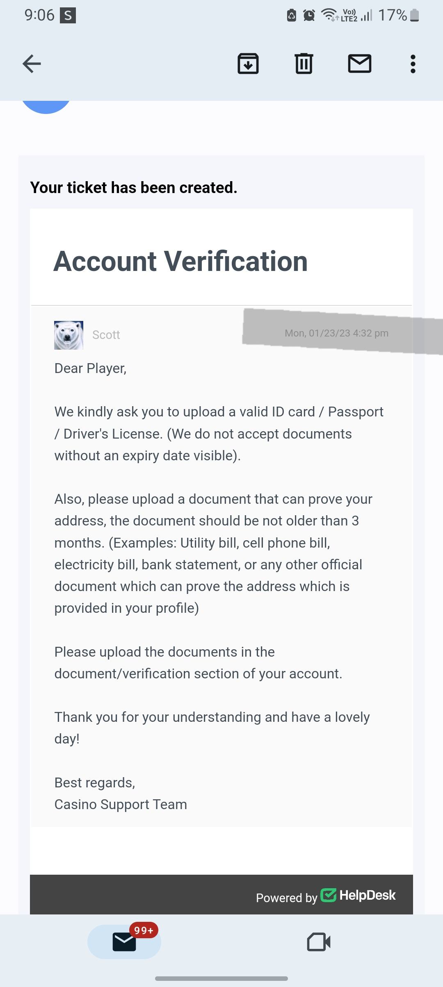Tap the polar bear avatar
This screenshot has width=443, height=987.
point(69,335)
